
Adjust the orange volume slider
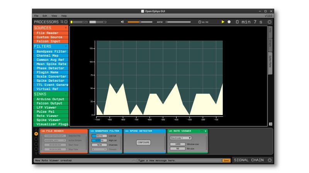click(x=140, y=22)
